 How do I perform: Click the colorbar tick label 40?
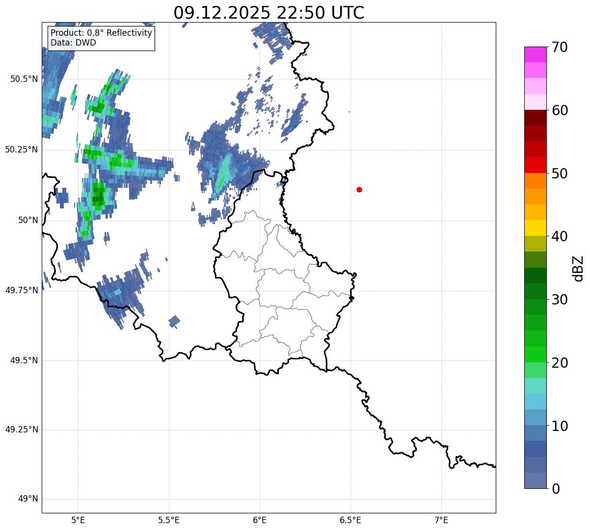[x=560, y=236]
